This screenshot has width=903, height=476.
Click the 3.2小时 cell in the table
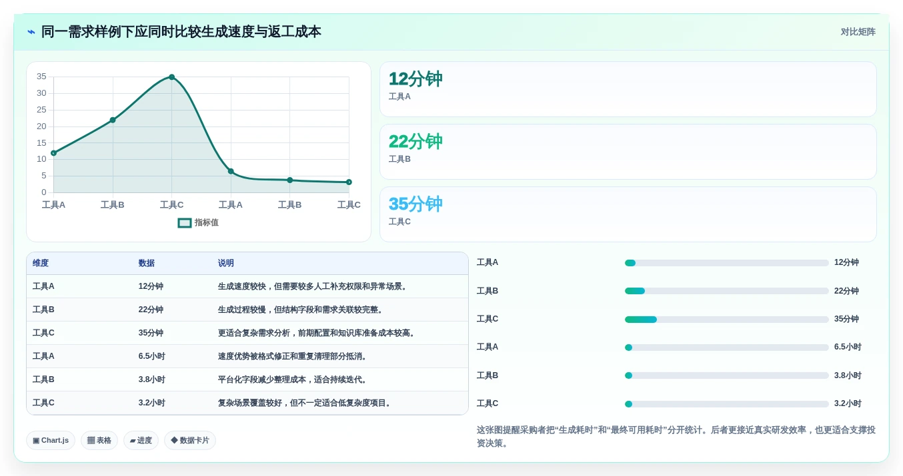click(x=152, y=403)
